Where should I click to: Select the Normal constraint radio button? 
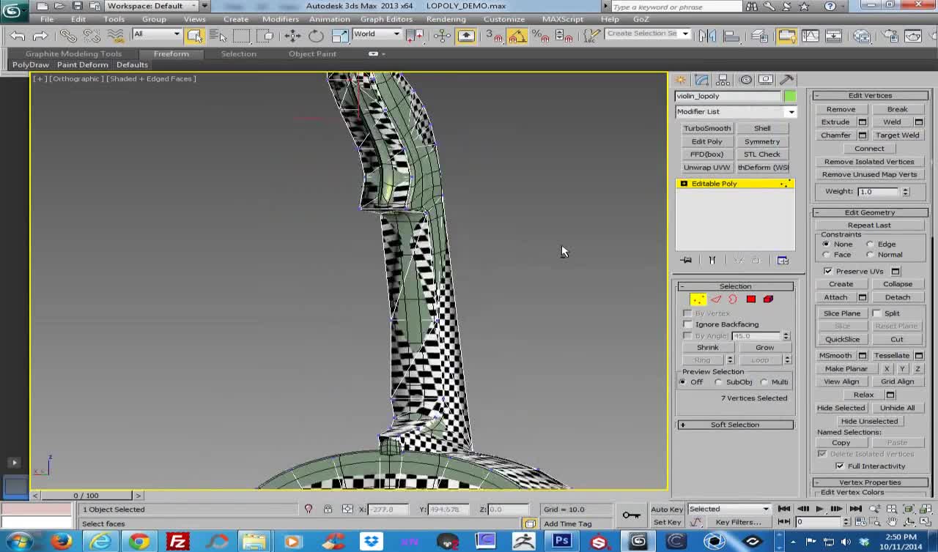pos(871,255)
